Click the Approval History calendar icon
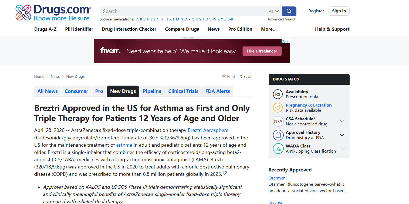 (x=278, y=135)
